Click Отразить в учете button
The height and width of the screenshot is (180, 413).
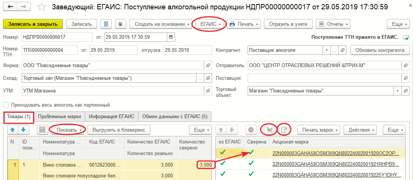click(288, 24)
